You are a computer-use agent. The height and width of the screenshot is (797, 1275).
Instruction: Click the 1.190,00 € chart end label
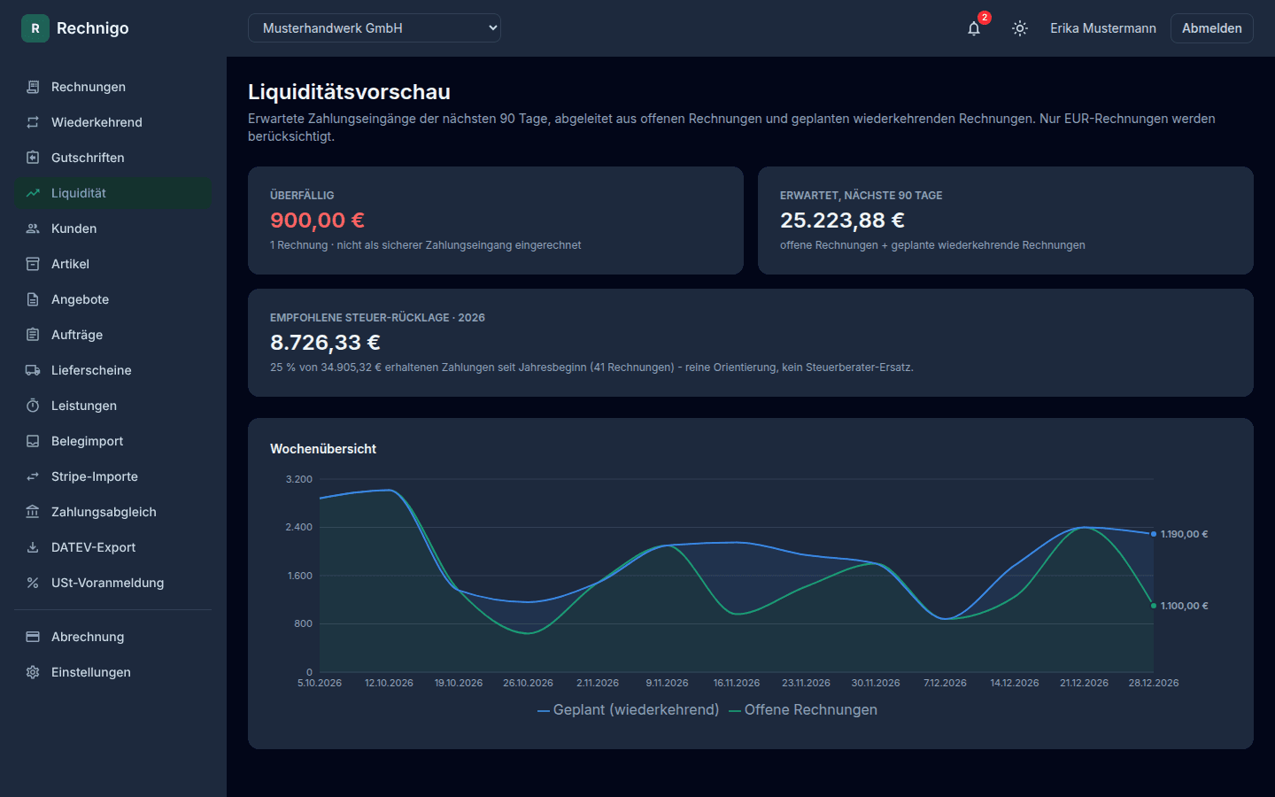[1184, 534]
